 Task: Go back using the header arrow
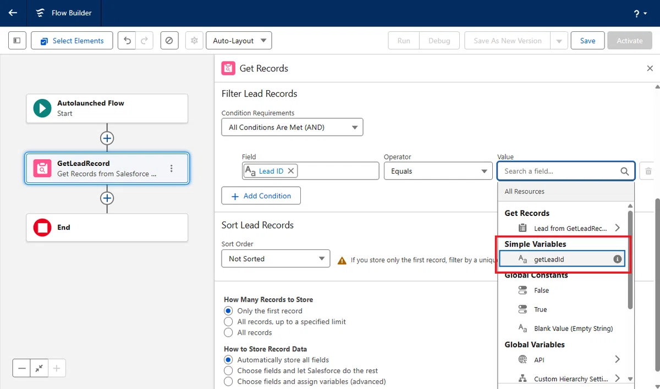click(x=13, y=13)
